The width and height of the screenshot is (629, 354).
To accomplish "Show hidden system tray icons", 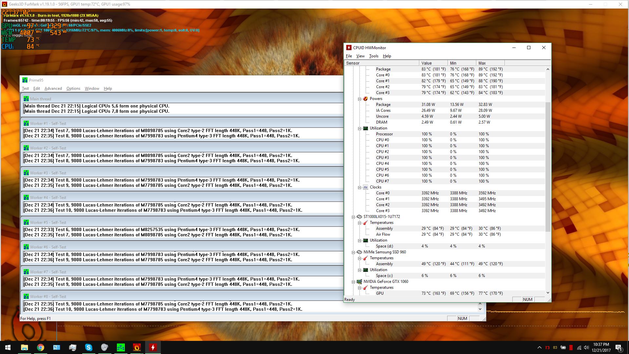I will click(539, 347).
